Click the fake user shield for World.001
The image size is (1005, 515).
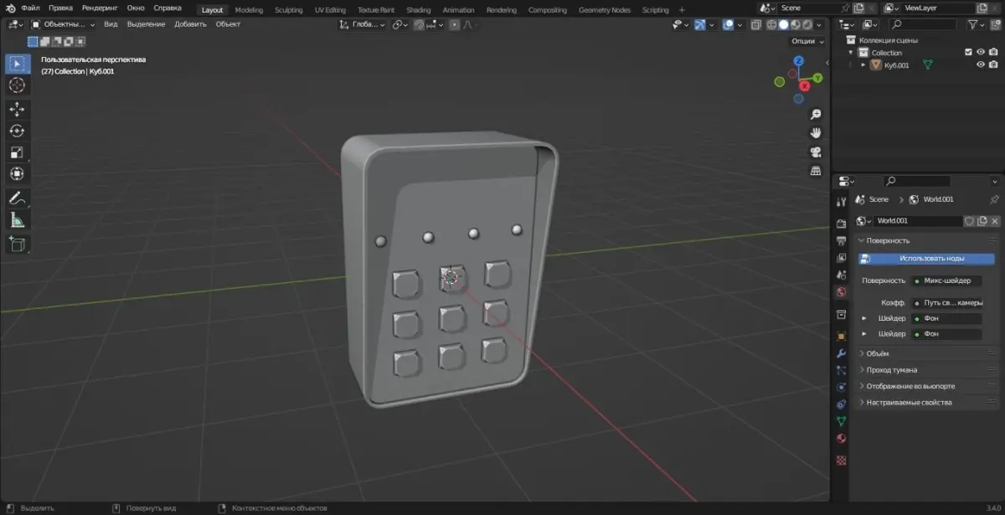970,221
